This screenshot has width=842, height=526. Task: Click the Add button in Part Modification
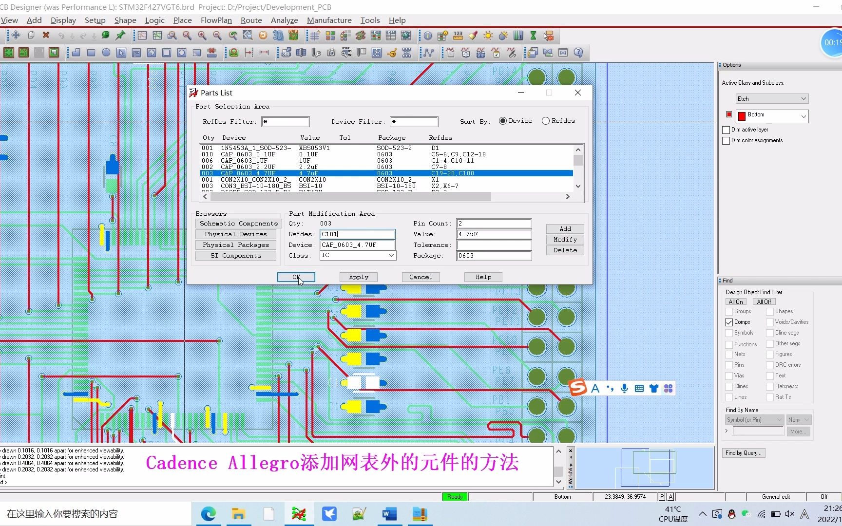tap(565, 229)
